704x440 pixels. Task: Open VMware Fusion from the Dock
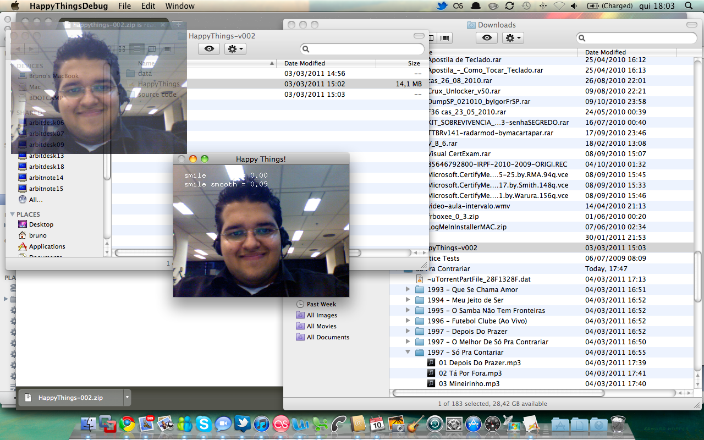pos(108,424)
